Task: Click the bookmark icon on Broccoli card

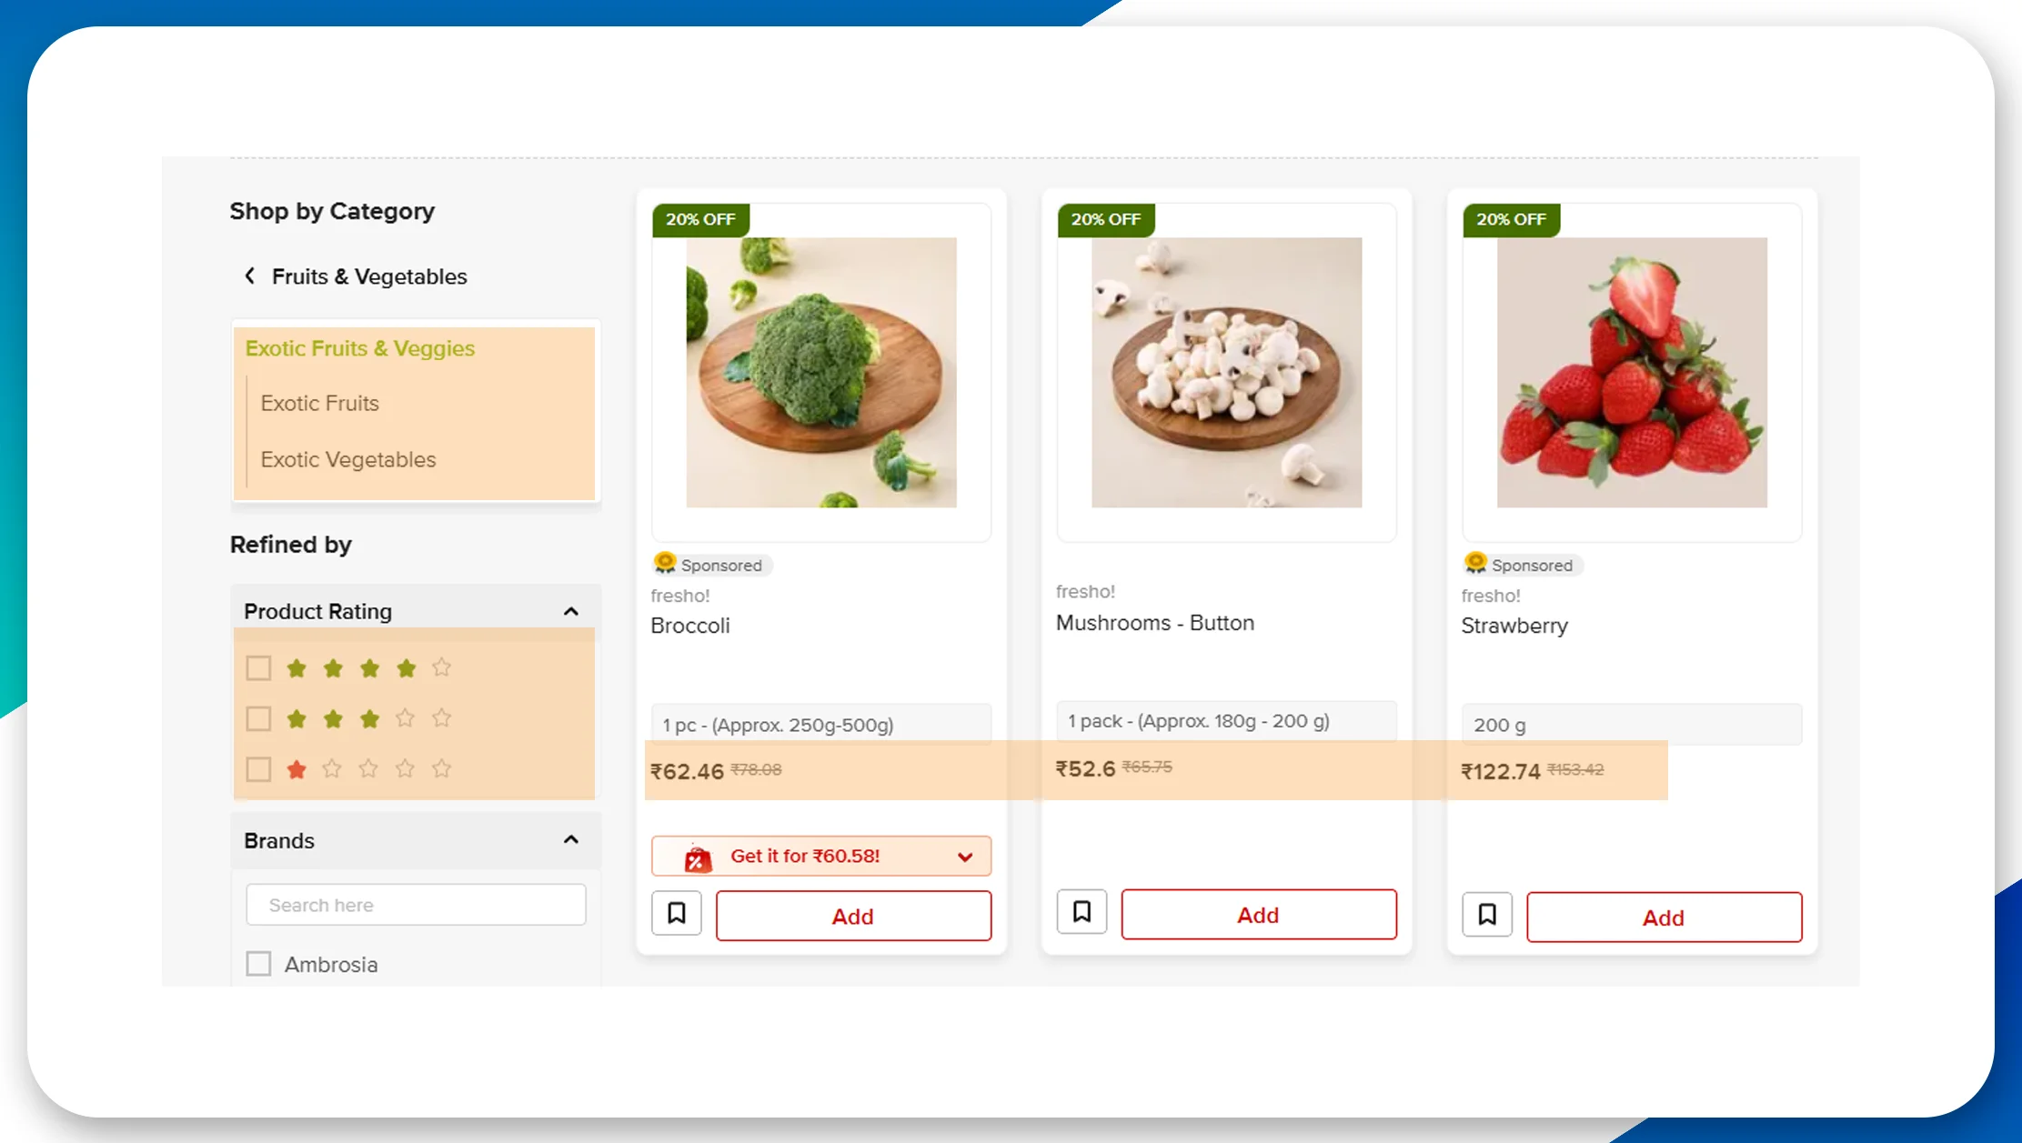Action: pos(677,916)
